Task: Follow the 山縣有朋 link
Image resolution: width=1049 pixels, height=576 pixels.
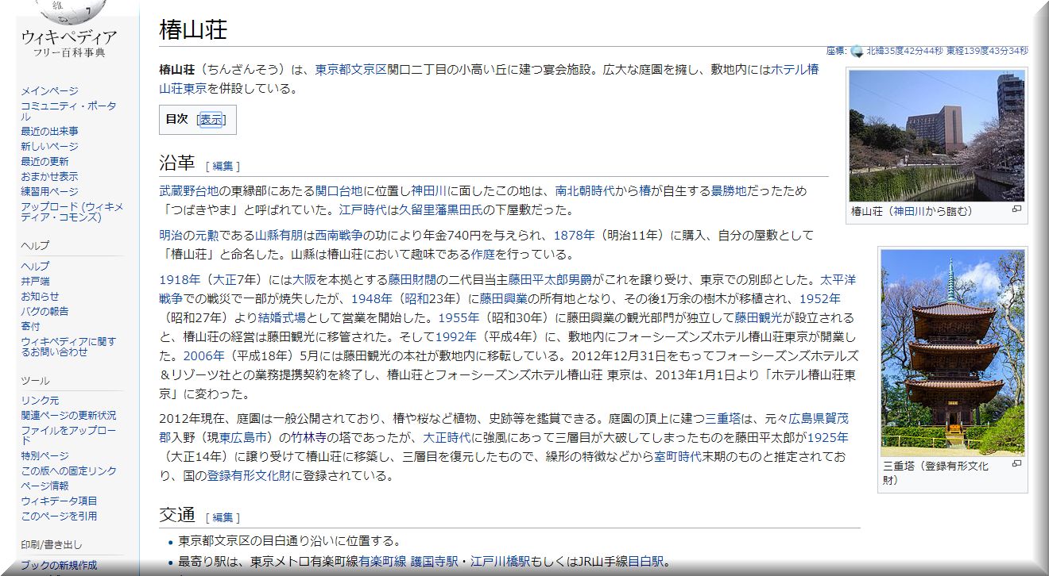Action: pos(279,236)
